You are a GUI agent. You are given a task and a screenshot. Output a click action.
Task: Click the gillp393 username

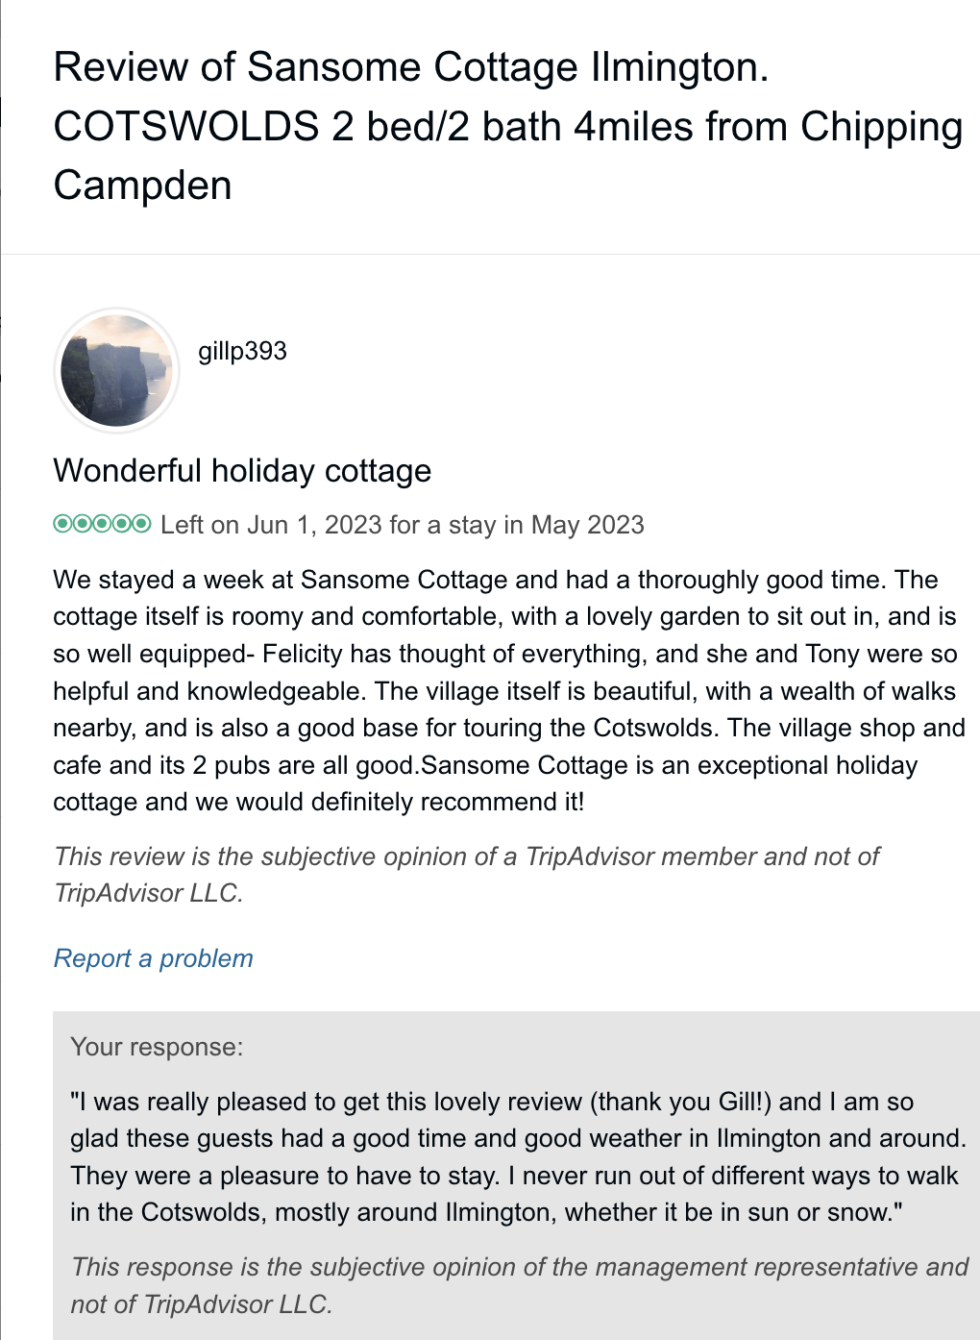[242, 351]
